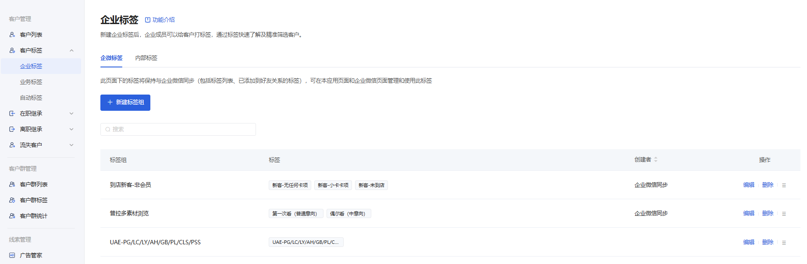Viewport: 807px width, 264px height.
Task: Click the 标签组 column header
Action: pyautogui.click(x=118, y=160)
